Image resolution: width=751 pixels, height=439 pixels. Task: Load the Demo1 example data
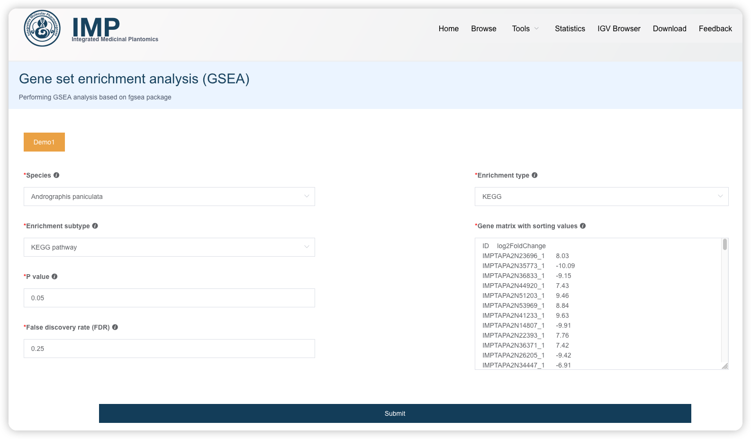coord(44,142)
